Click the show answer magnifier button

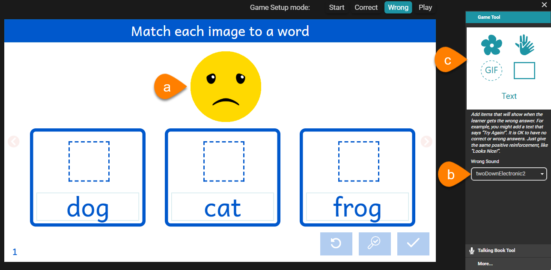point(375,243)
